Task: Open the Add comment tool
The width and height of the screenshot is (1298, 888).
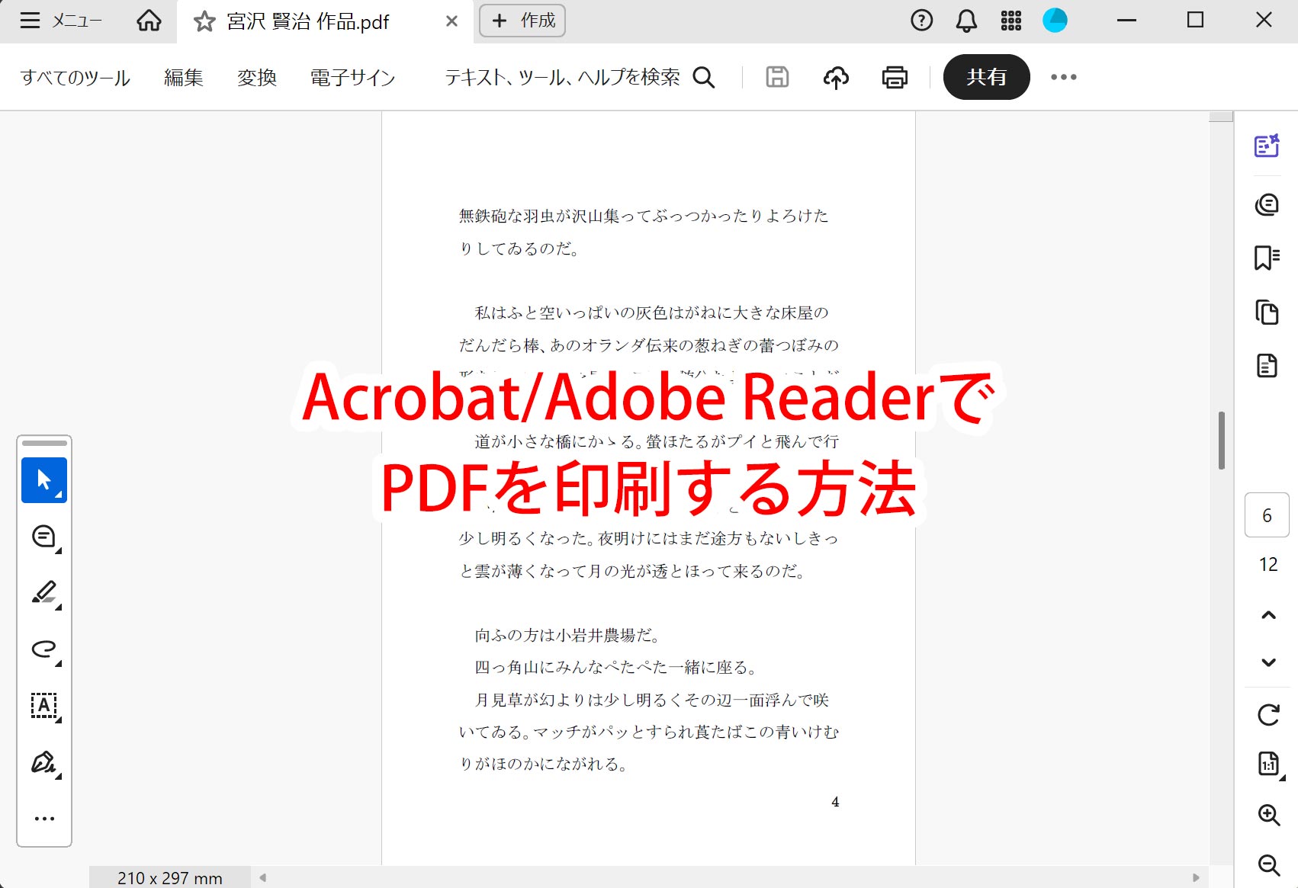Action: [43, 536]
